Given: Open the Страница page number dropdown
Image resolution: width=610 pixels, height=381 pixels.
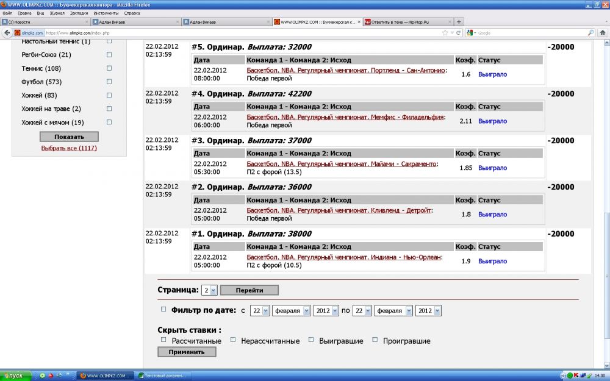Looking at the screenshot, I should click(209, 290).
